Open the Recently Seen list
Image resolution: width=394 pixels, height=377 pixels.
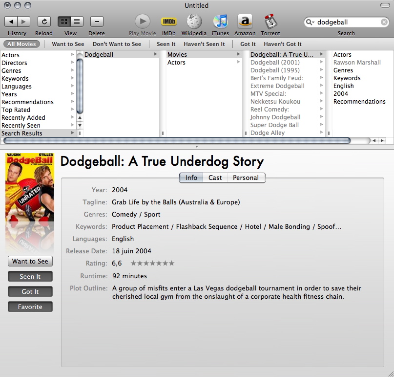click(38, 125)
